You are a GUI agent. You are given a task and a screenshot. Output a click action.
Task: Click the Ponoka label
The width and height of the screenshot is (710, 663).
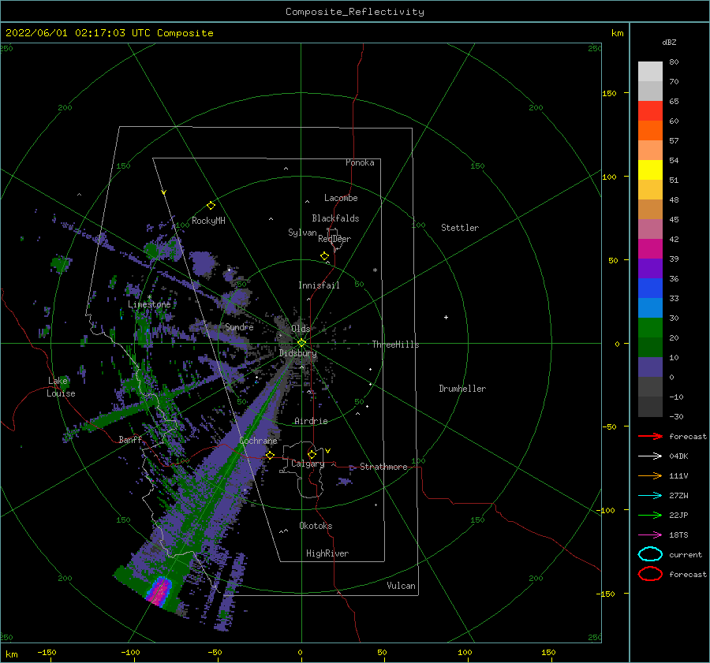tap(360, 162)
